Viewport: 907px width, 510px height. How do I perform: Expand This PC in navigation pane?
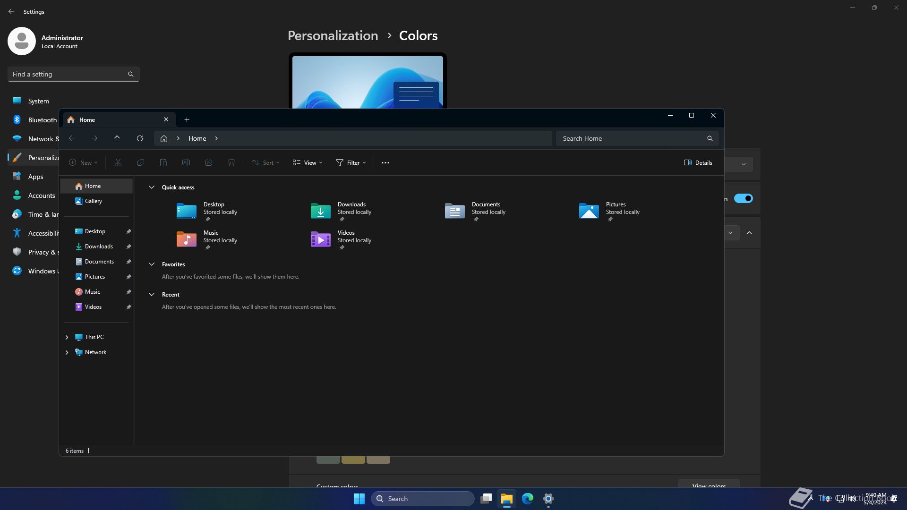point(67,337)
